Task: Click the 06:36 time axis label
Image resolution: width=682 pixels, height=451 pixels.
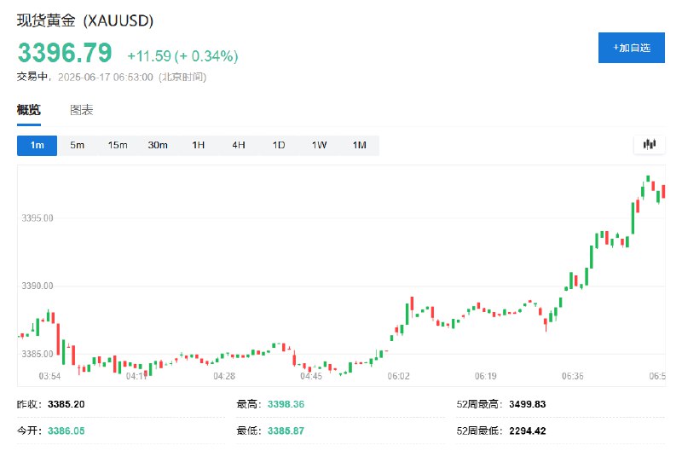Action: (x=572, y=376)
